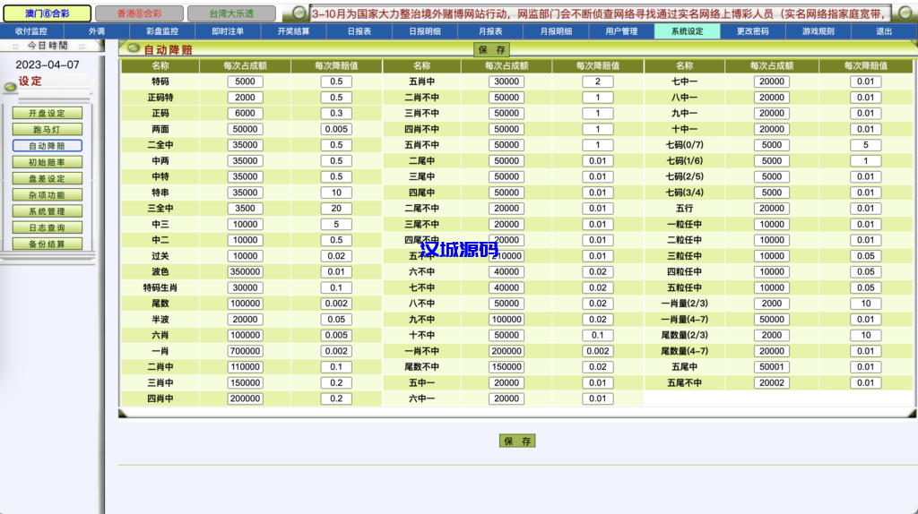
Task: Open the 更改密码 menu item
Action: click(752, 31)
